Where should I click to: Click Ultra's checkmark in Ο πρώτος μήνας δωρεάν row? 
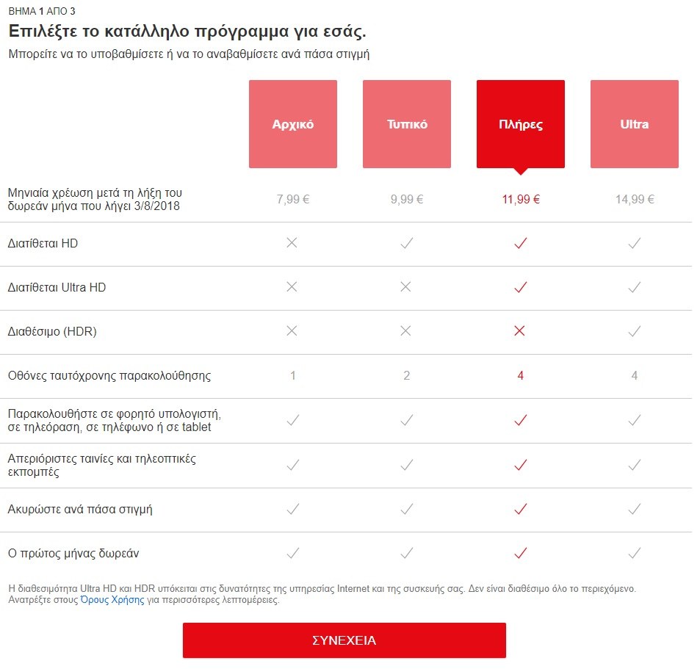pyautogui.click(x=635, y=553)
